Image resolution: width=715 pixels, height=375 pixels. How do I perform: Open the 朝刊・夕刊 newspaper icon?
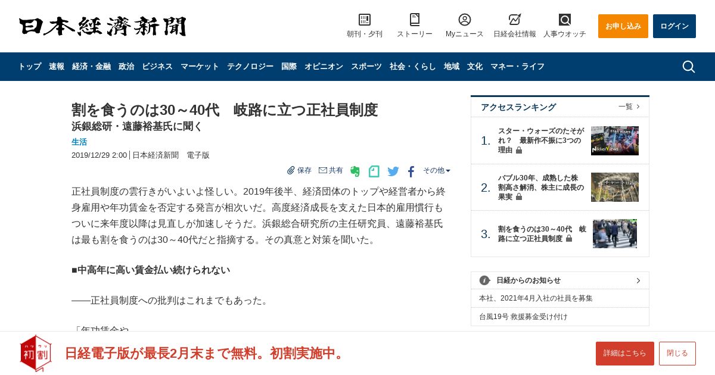365,20
